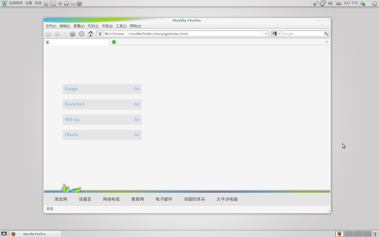Click the mail envelope indicator

coord(339,3)
